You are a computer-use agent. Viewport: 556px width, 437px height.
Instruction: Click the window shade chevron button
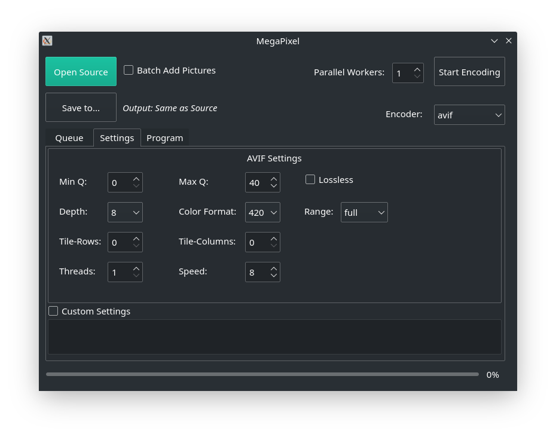tap(494, 41)
